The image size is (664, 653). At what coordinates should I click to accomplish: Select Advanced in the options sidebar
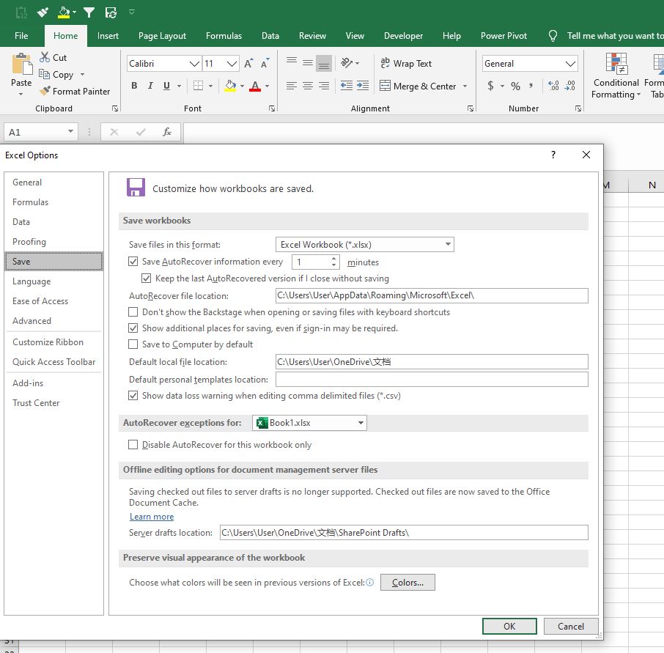click(x=32, y=321)
